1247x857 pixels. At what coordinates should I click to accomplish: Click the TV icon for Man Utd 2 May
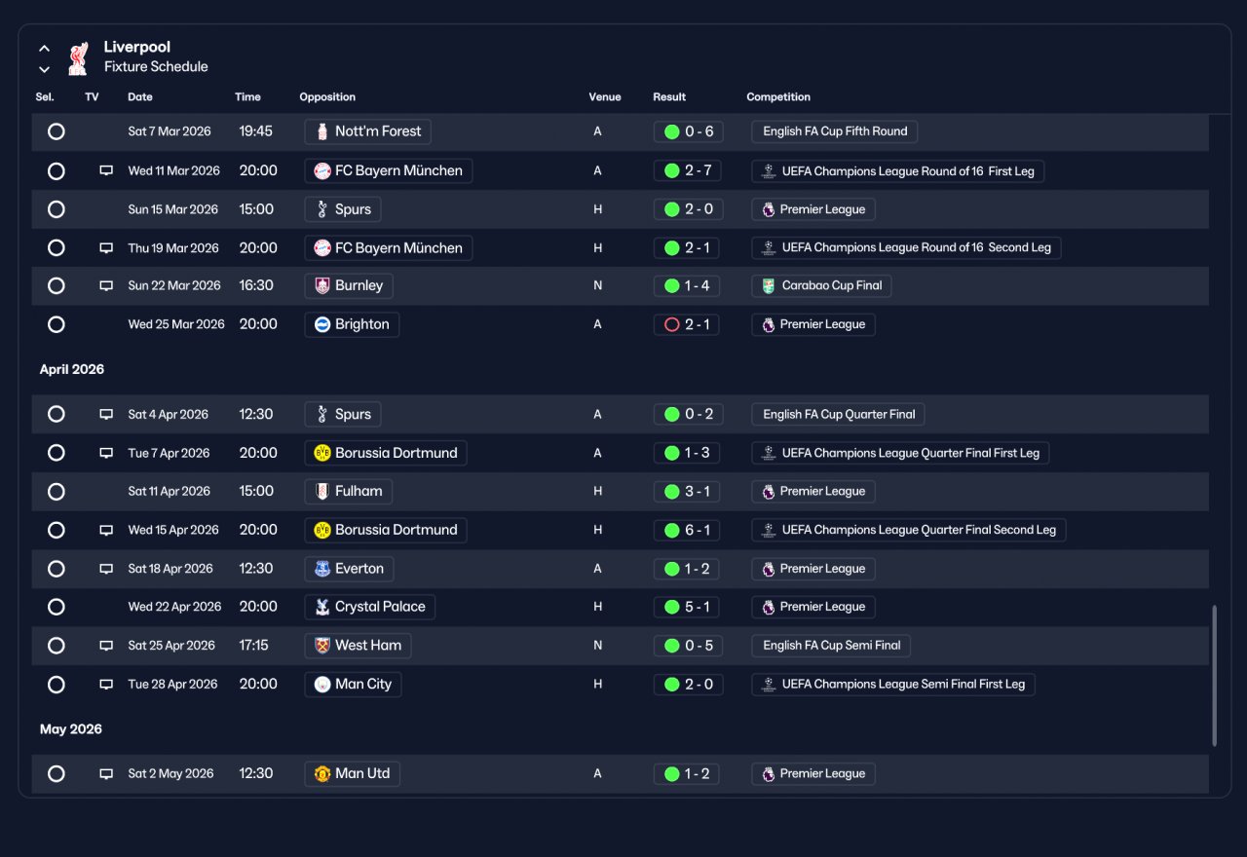click(106, 774)
